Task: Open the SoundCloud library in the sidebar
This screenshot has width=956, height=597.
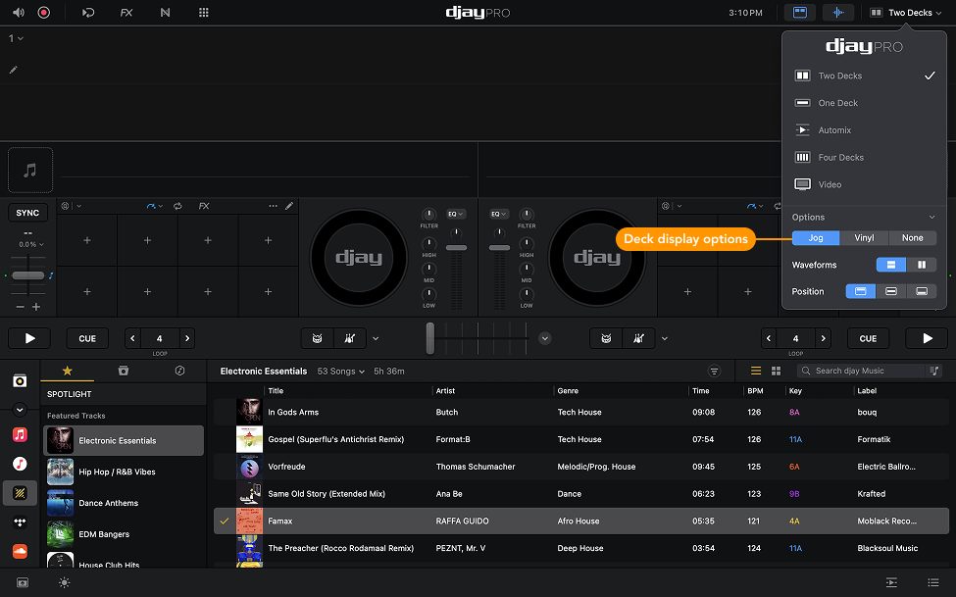Action: pyautogui.click(x=20, y=552)
